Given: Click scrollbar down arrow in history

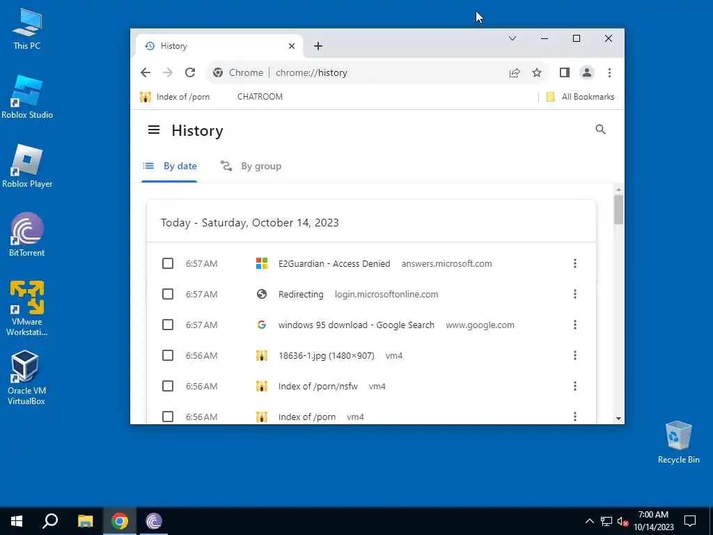Looking at the screenshot, I should (x=618, y=418).
